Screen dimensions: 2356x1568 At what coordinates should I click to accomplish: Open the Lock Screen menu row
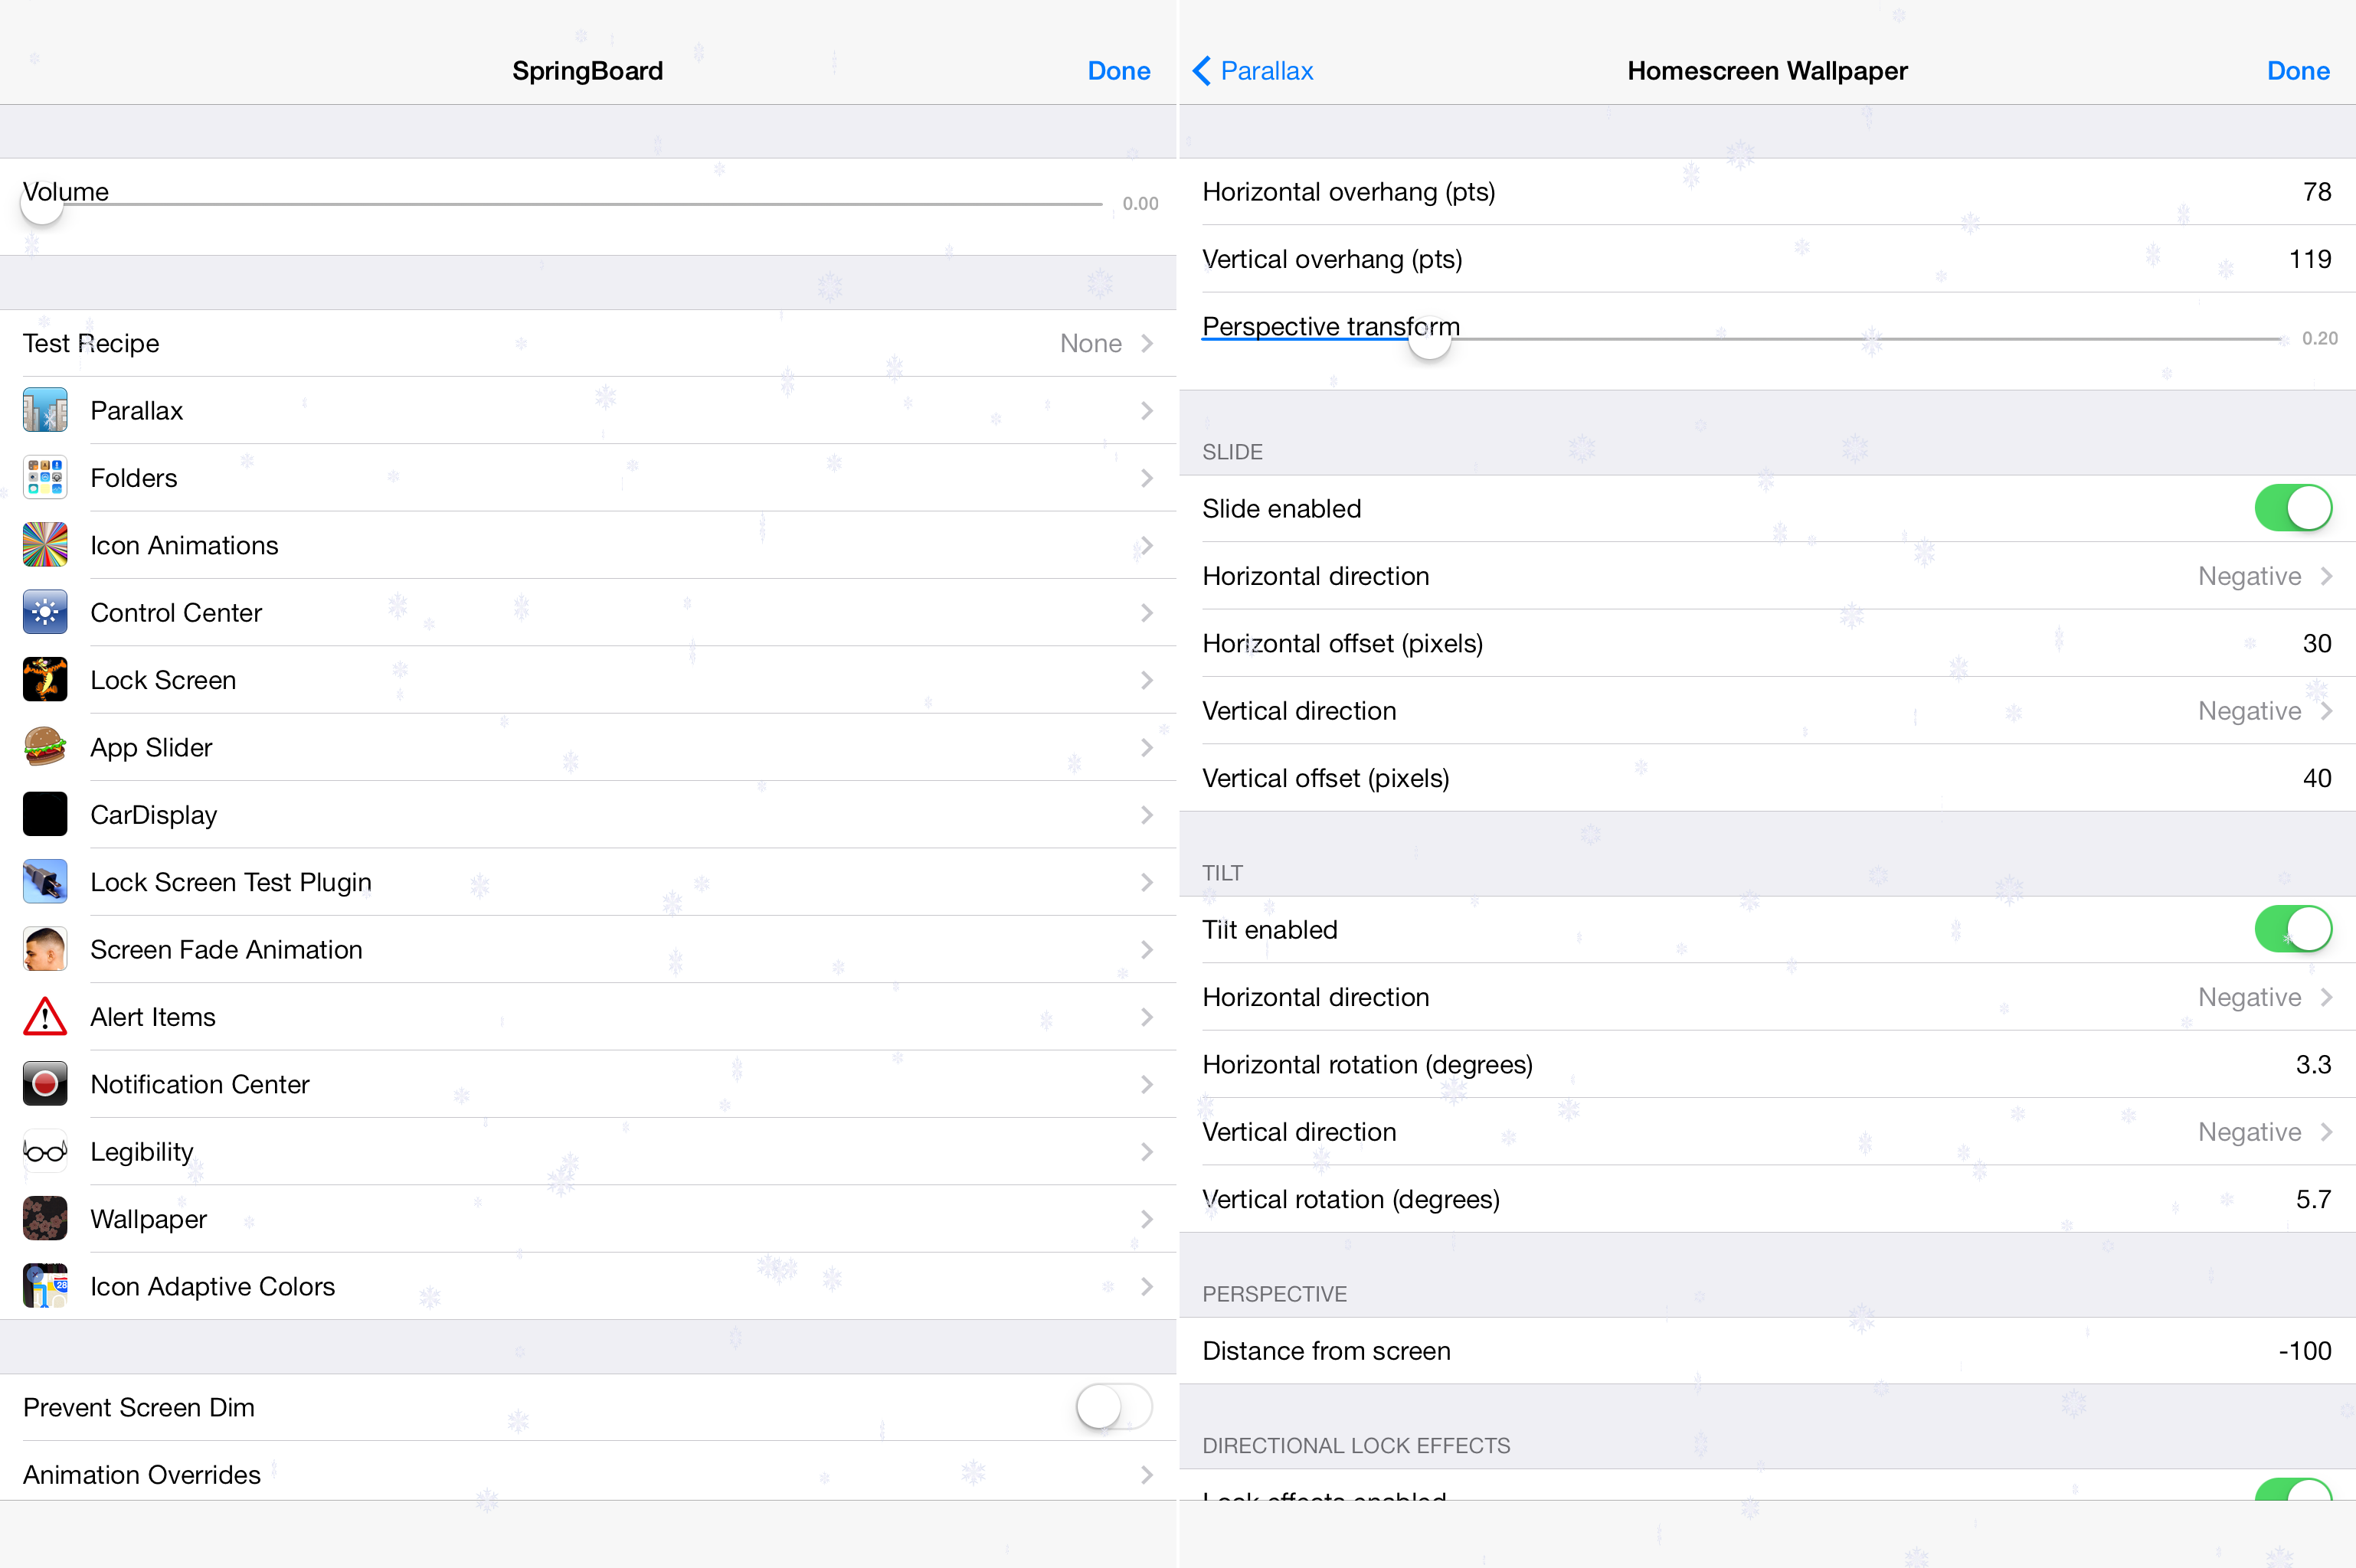pos(588,679)
